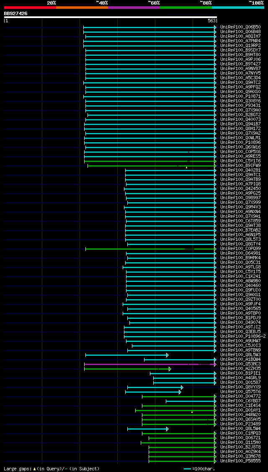This screenshot has height=472, width=268.
Task: Select hit label UniRef100_A4RW20
Action: [x=240, y=416]
